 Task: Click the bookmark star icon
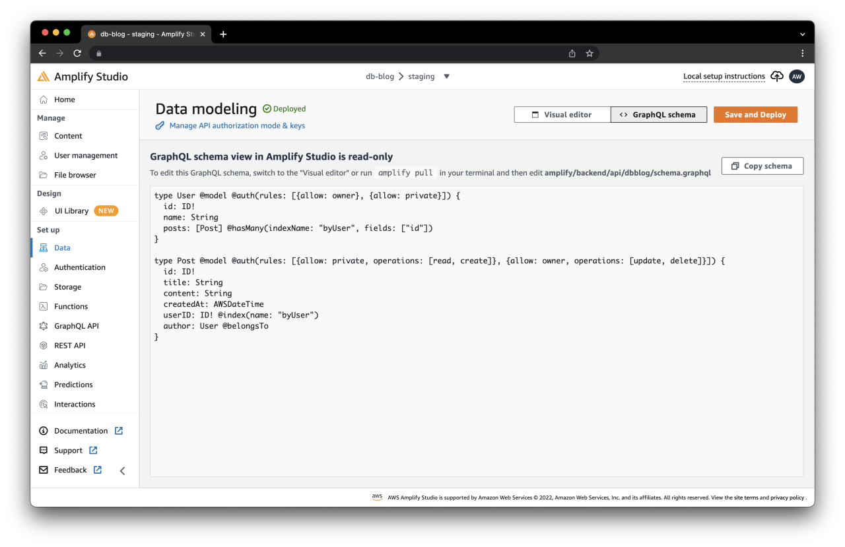tap(590, 53)
